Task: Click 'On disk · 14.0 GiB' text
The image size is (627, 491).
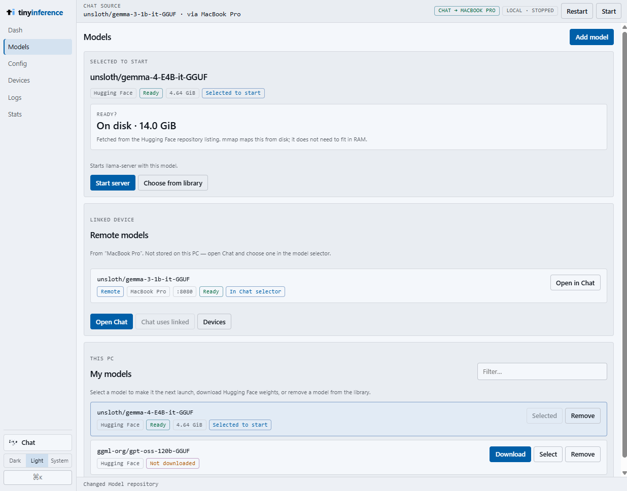Action: coord(136,126)
